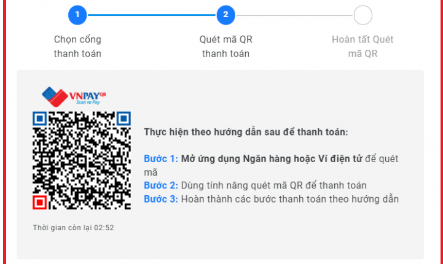The image size is (443, 264).
Task: Click the QR code's red bottom-left finder square
Action: (x=40, y=202)
